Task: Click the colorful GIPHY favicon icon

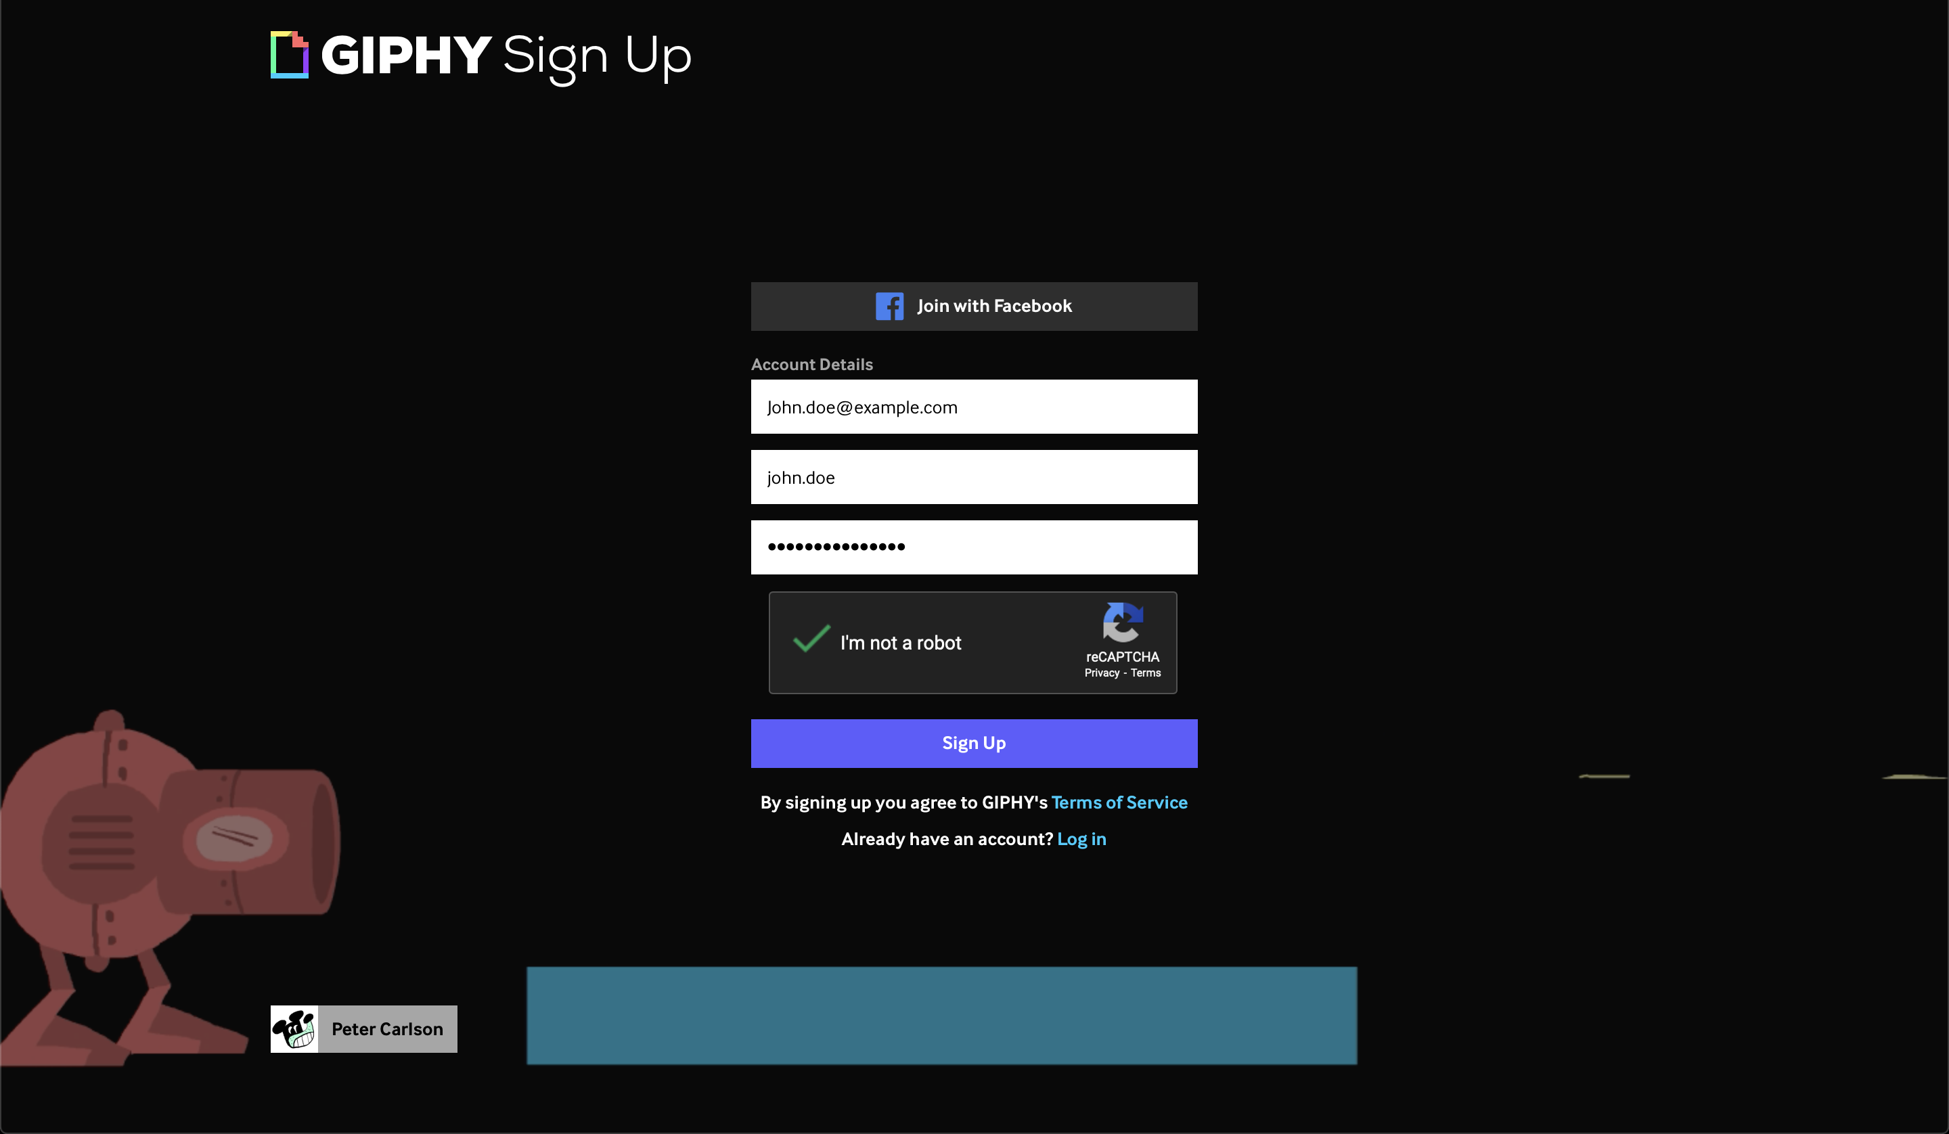Action: [290, 54]
